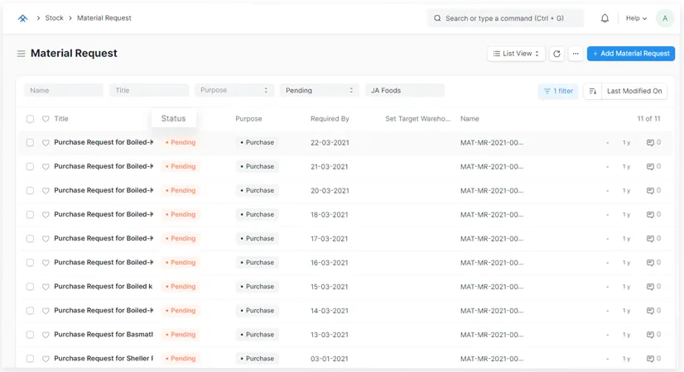Open the Pending status filter dropdown
Screen dimensions: 684x372
pyautogui.click(x=319, y=90)
